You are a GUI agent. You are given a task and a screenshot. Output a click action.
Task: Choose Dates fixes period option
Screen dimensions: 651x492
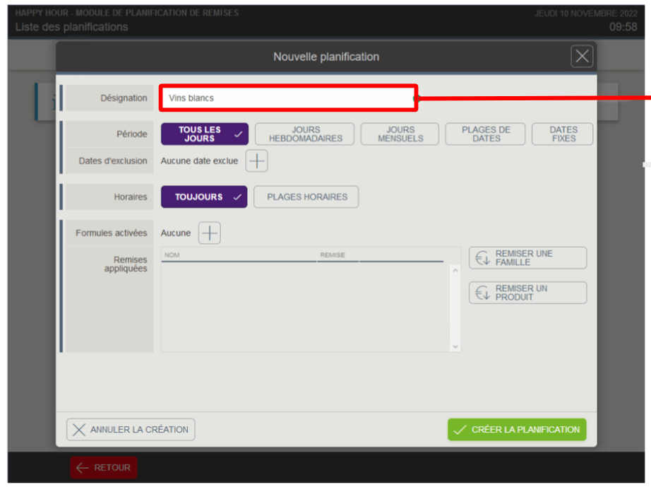tap(563, 134)
